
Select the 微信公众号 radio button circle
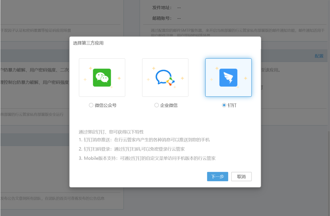tap(91, 105)
